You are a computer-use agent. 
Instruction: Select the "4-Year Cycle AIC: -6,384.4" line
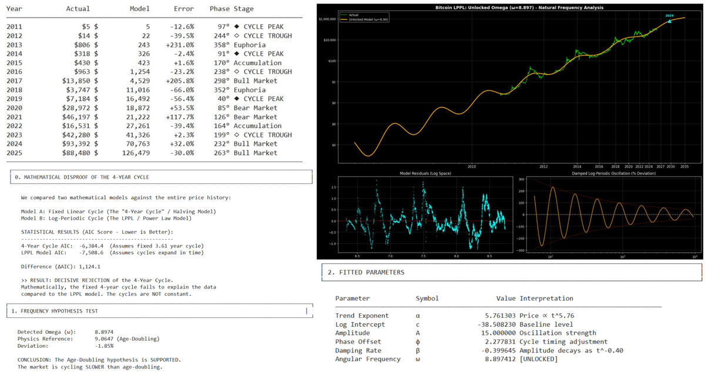click(x=112, y=246)
